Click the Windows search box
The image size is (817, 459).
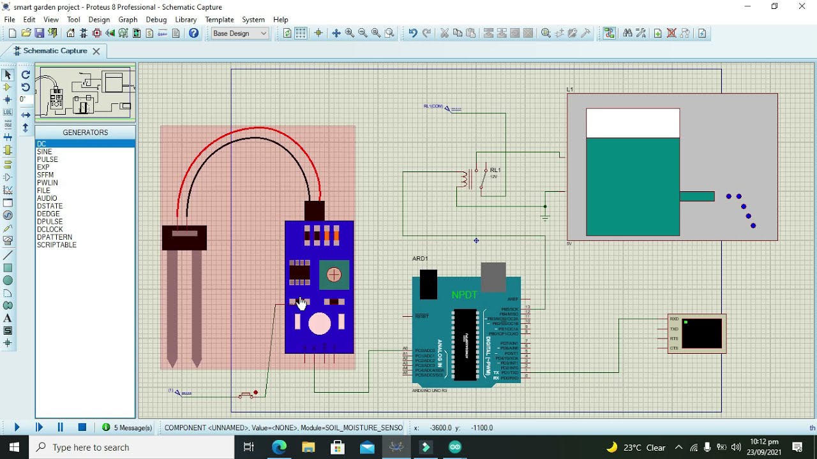[x=132, y=448]
